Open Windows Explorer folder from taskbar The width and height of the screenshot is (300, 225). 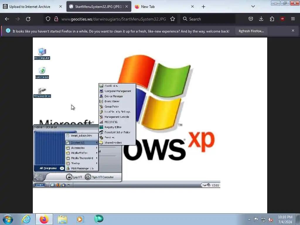pyautogui.click(x=62, y=219)
